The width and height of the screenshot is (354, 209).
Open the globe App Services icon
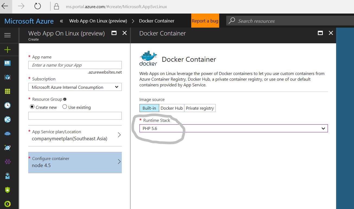coord(8,119)
